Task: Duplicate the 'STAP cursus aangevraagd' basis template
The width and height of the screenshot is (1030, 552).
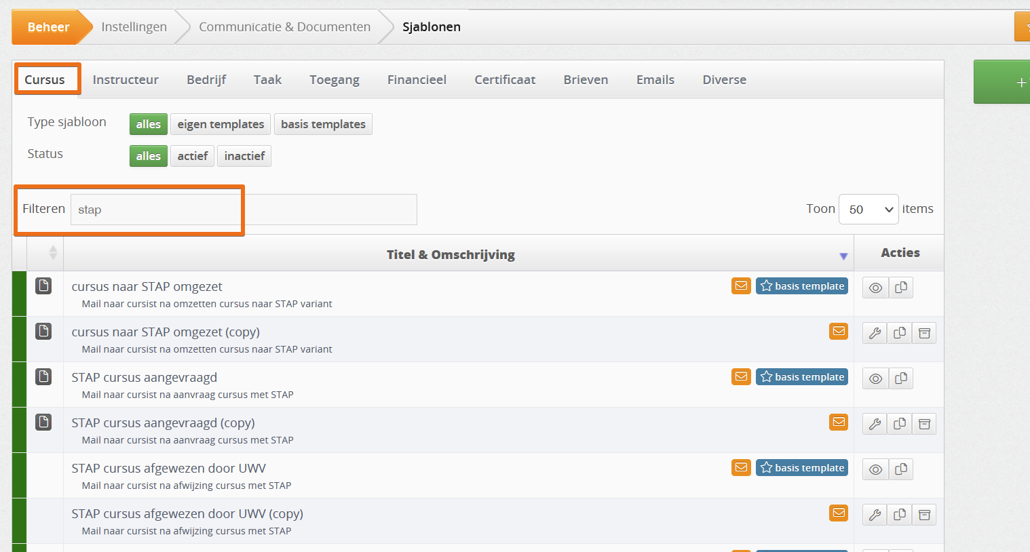Action: click(x=901, y=378)
